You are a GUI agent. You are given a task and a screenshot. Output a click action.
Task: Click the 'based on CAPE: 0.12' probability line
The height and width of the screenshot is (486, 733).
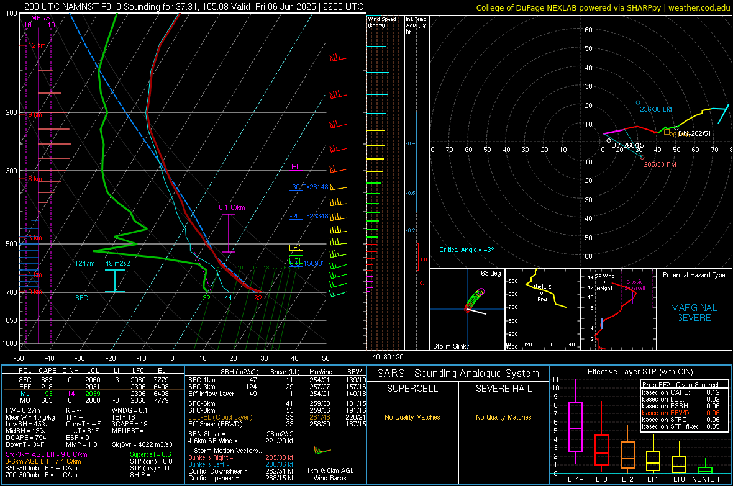click(681, 392)
